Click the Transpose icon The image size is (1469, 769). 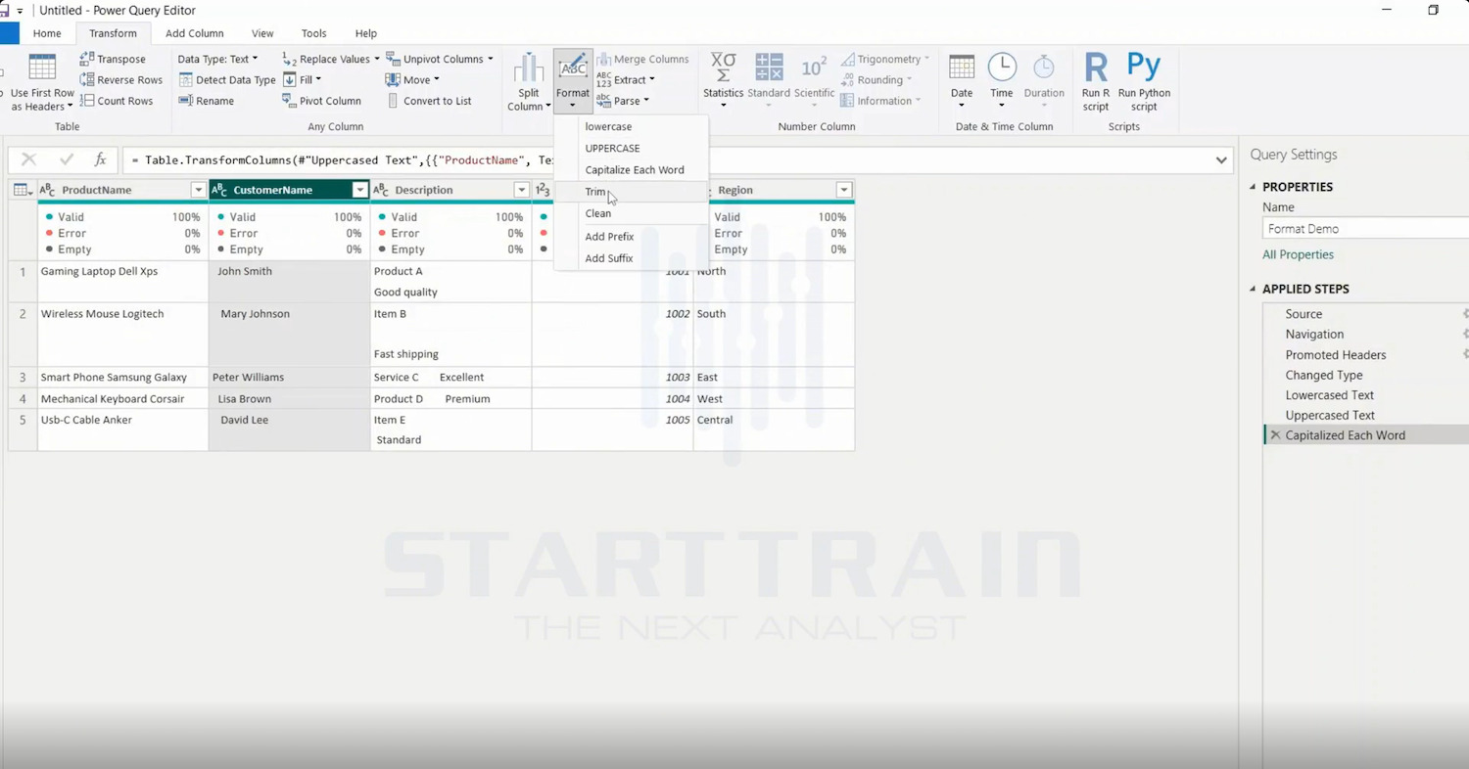[x=87, y=59]
